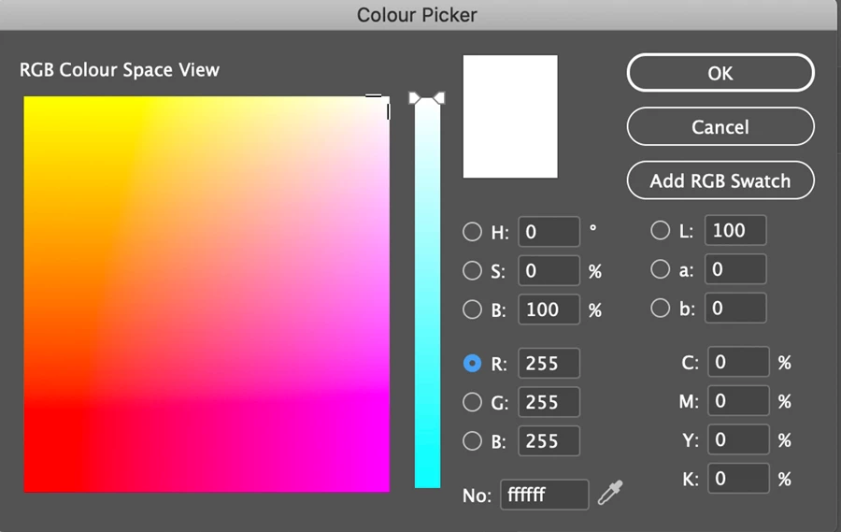Select the Lab b radio button

[660, 308]
